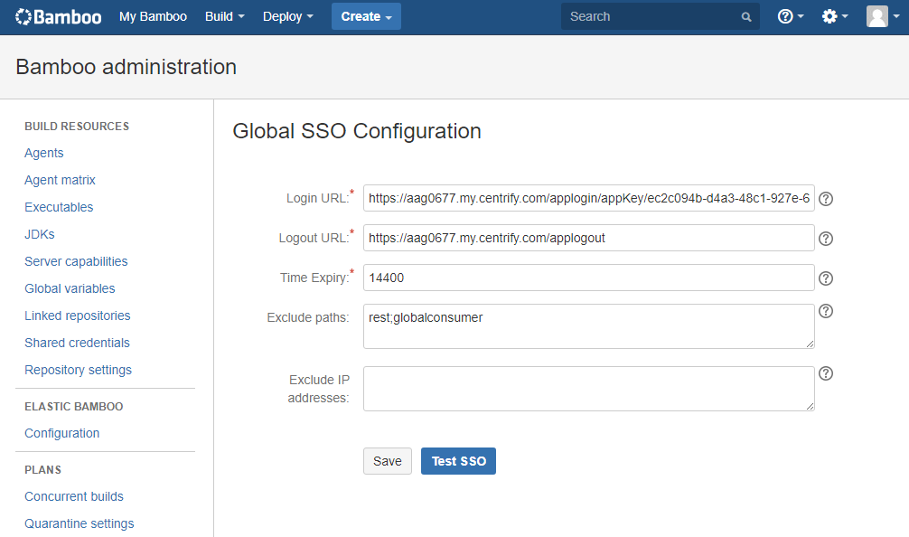
Task: Focus the header Search box
Action: tap(651, 16)
